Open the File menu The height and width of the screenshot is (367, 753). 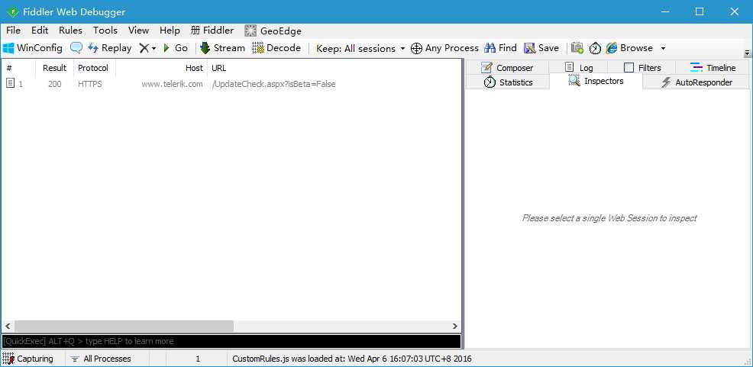point(14,31)
